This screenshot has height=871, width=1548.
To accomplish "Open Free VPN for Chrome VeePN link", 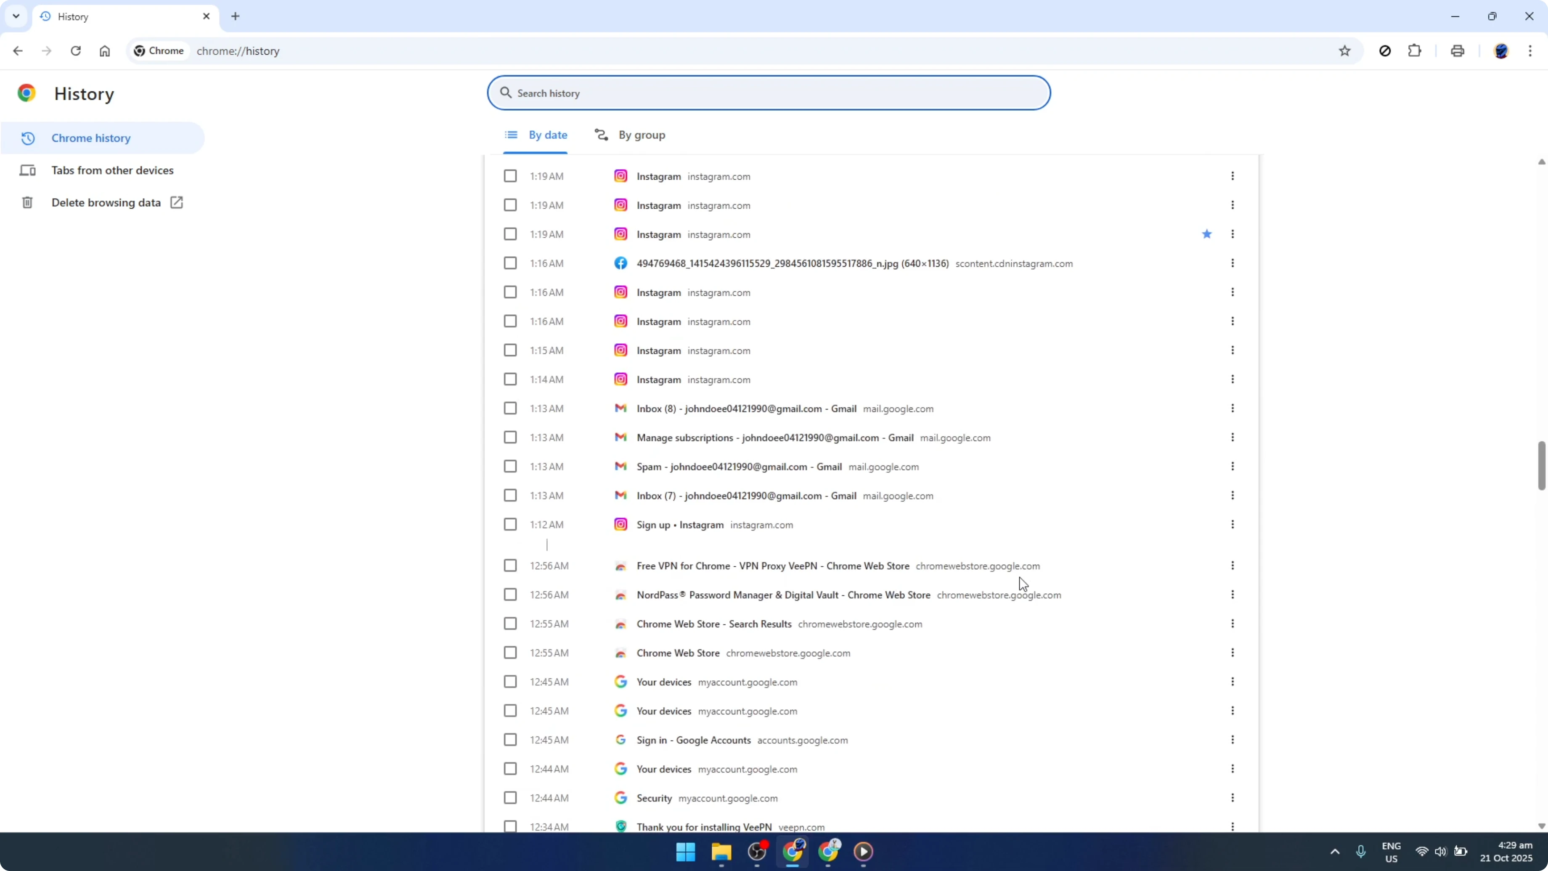I will (773, 566).
